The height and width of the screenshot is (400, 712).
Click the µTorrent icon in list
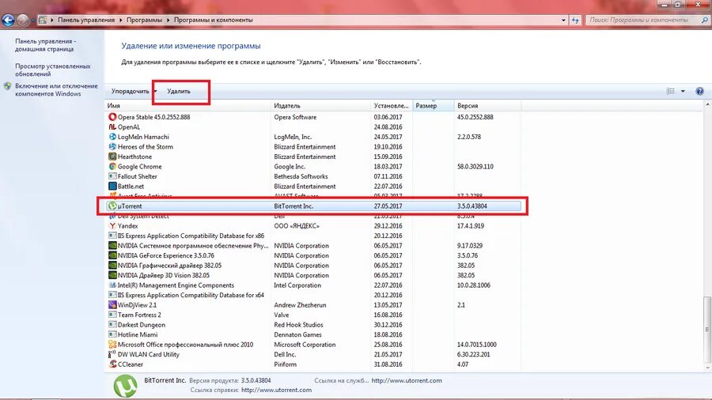(x=112, y=206)
